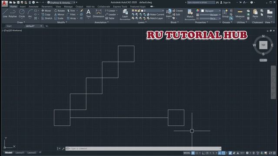Click the Trim tool

71,10
